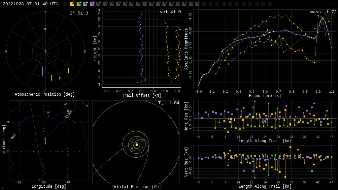
Task: Toggle the green station 02 indicator
Action: tap(79, 4)
